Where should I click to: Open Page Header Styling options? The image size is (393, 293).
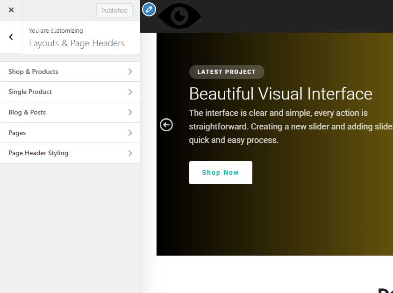[38, 153]
